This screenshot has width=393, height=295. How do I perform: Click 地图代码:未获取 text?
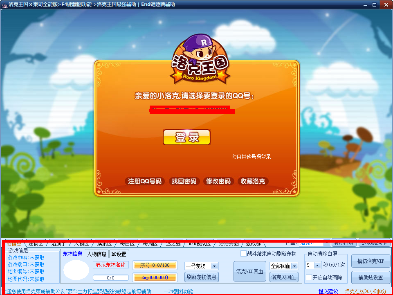click(x=26, y=279)
